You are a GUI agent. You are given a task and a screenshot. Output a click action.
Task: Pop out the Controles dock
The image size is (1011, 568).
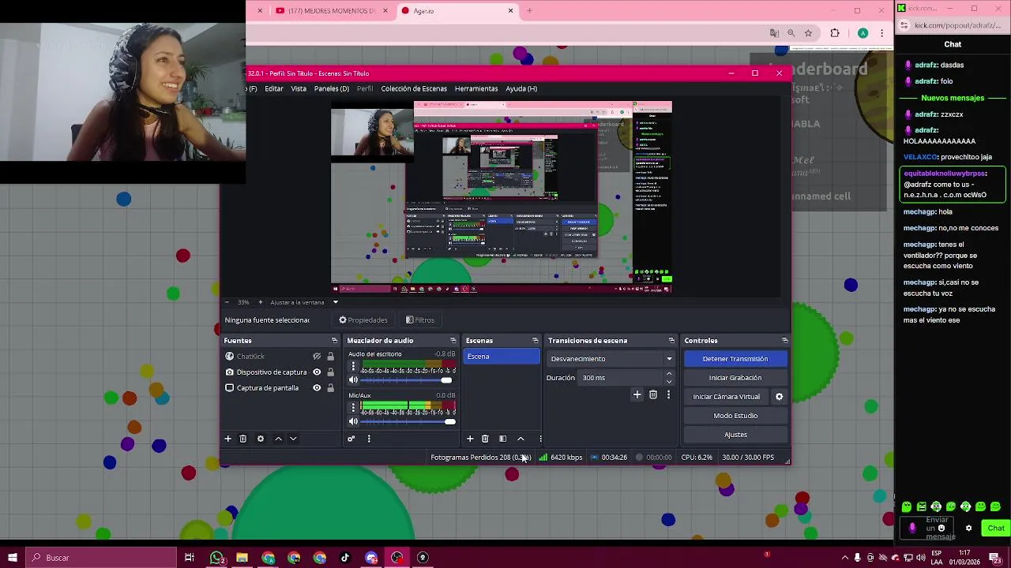tap(784, 341)
